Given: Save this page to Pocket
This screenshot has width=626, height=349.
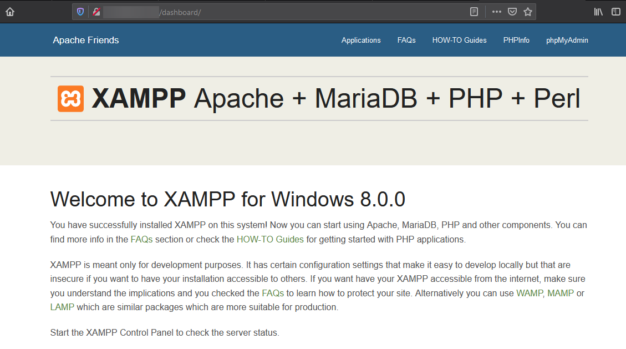Looking at the screenshot, I should 512,12.
